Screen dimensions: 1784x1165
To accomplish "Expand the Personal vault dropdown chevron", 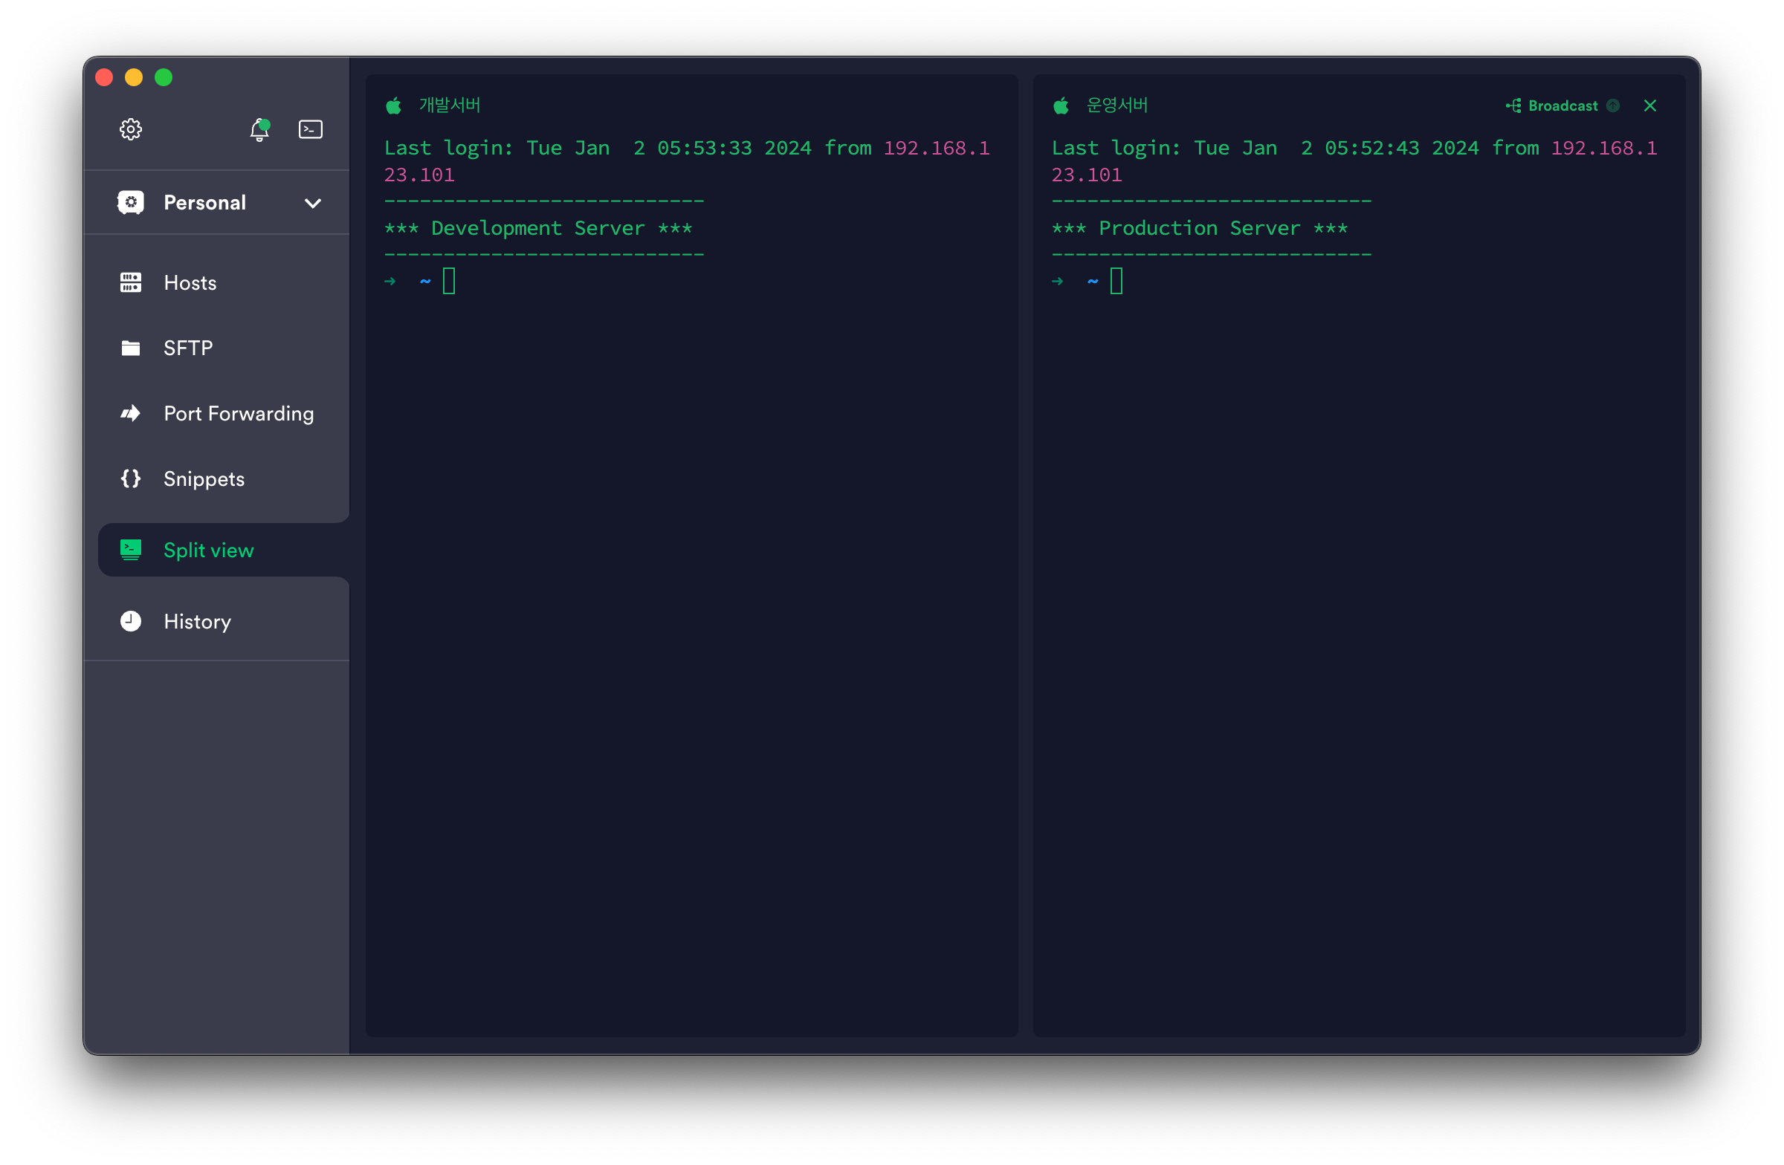I will pos(313,203).
